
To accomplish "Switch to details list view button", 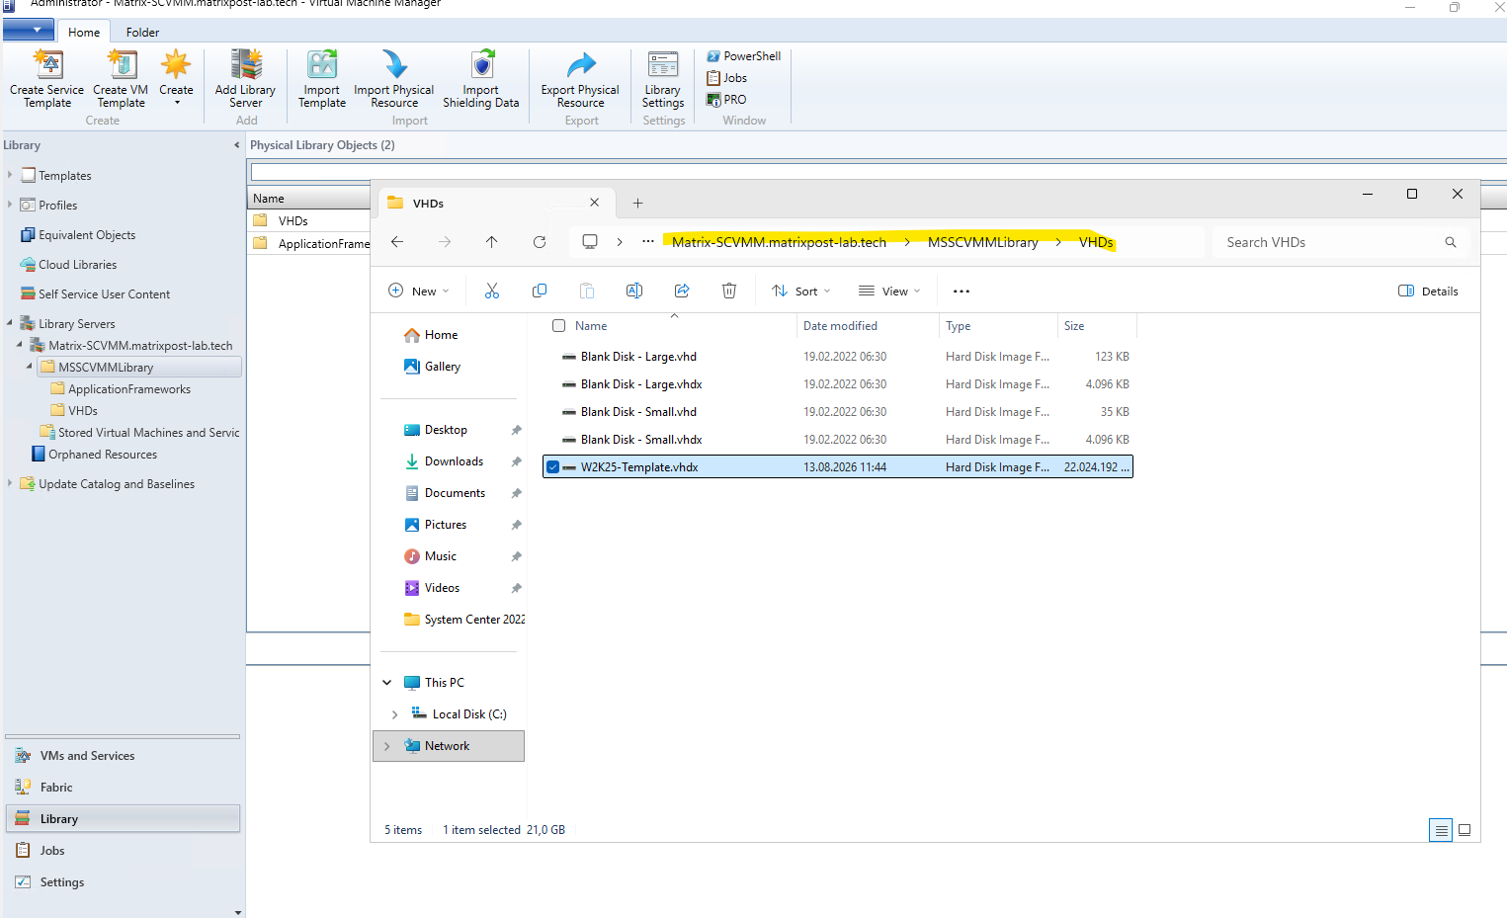I will [1441, 830].
